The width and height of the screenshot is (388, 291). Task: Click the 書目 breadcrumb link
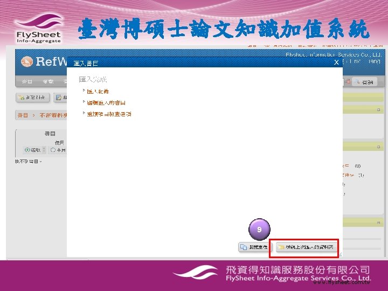[x=23, y=115]
